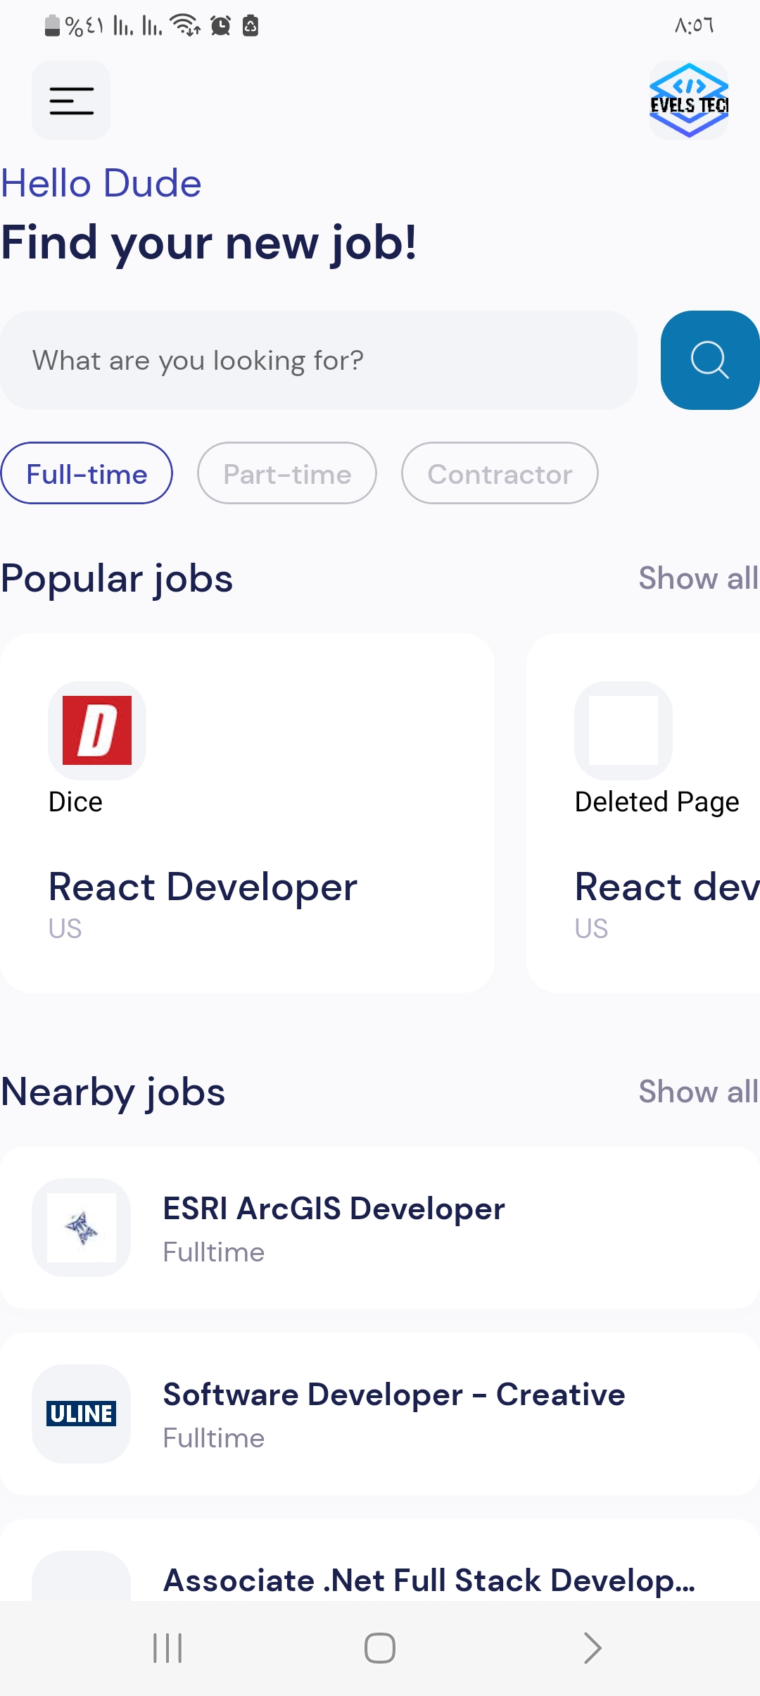Tap the ULINE company logo
This screenshot has width=760, height=1696.
82,1414
